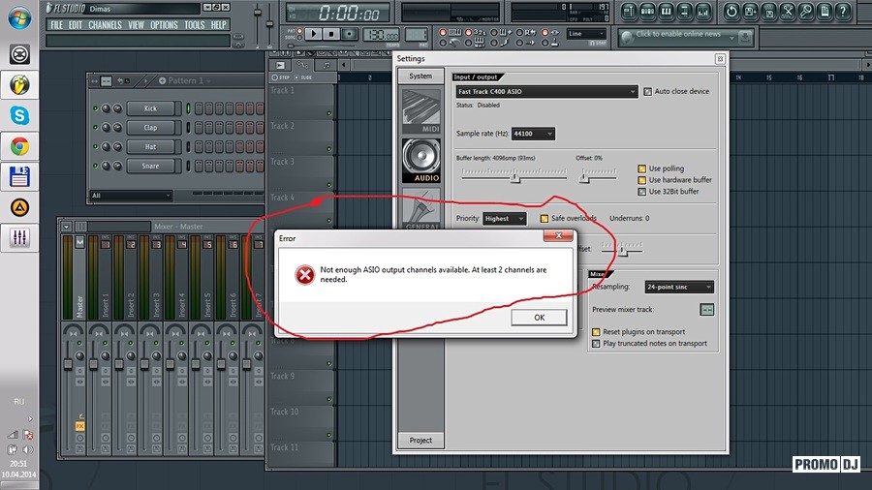Open the Line snap dropdown

coord(586,34)
